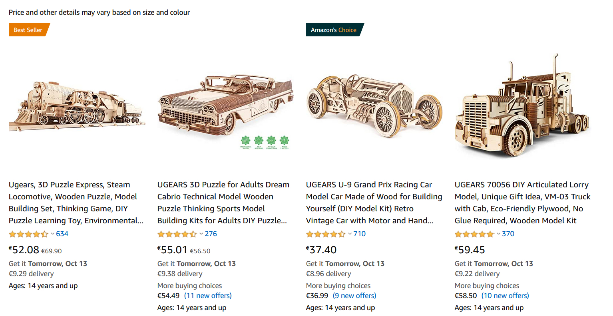This screenshot has width=613, height=316.
Task: Click the Articulated Lorry star rating
Action: [x=474, y=234]
